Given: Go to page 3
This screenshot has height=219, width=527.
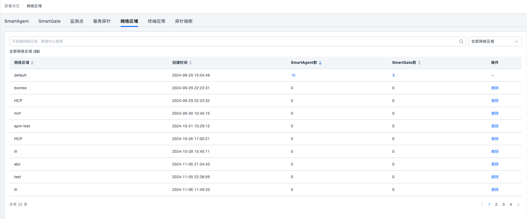Looking at the screenshot, I should pyautogui.click(x=503, y=204).
